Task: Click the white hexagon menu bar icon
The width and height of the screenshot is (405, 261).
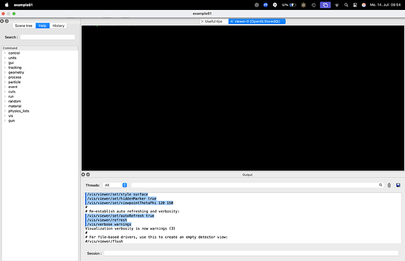Action: tap(275, 5)
